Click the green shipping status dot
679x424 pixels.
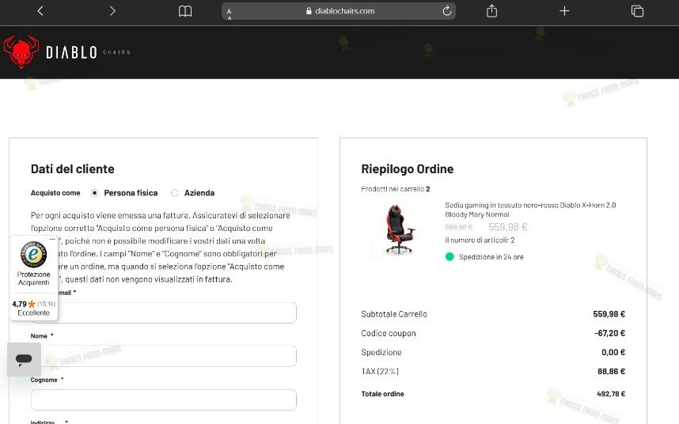(450, 256)
